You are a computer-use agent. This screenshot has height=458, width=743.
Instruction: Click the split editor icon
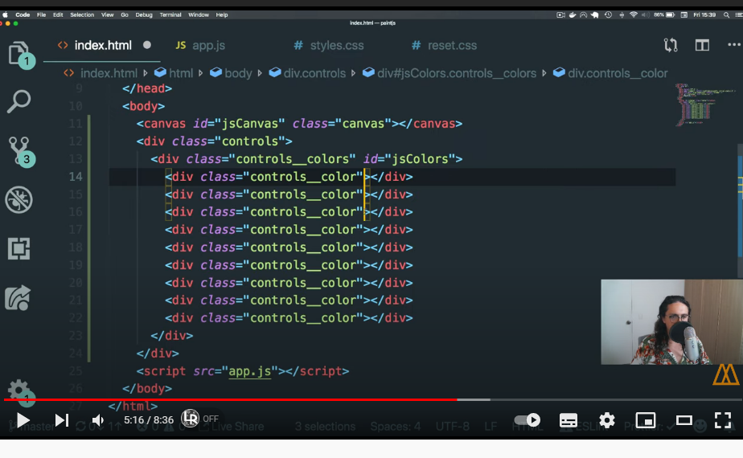click(702, 46)
